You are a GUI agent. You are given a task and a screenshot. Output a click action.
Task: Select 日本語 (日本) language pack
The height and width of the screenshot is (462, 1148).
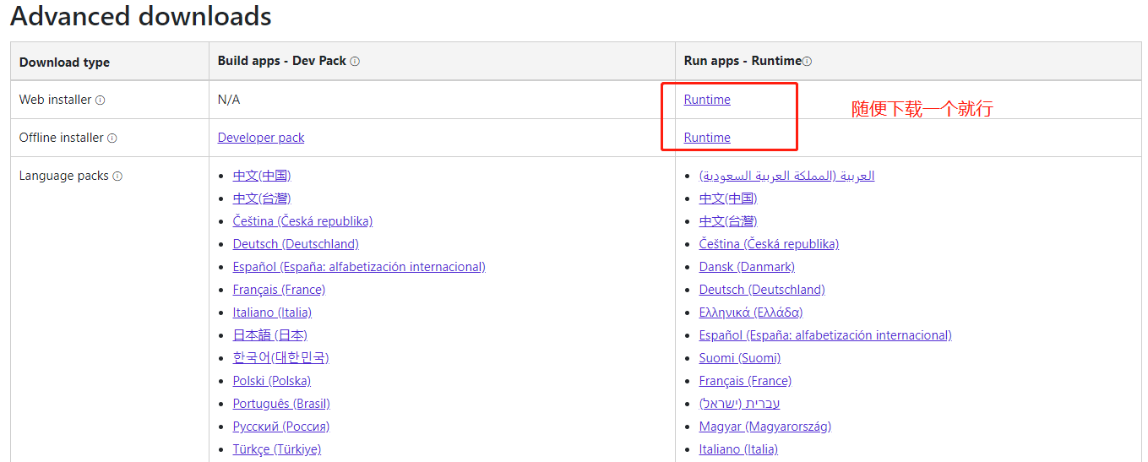tap(269, 335)
